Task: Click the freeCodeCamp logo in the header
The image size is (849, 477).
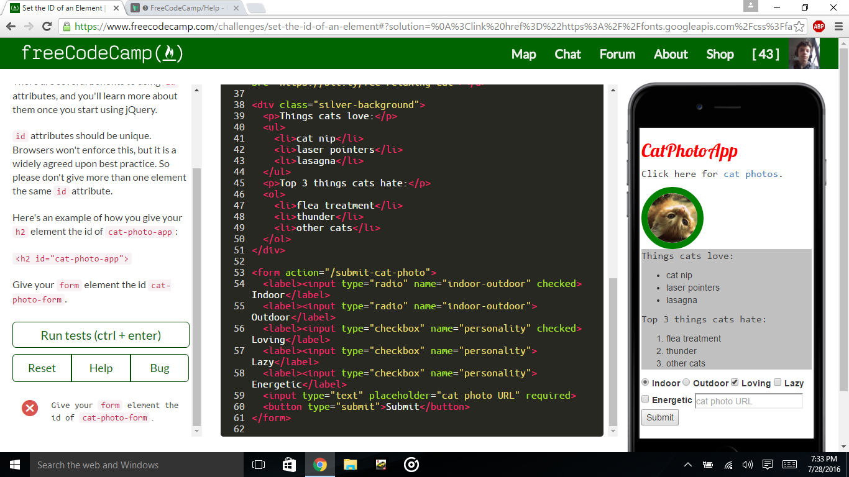Action: (x=102, y=53)
